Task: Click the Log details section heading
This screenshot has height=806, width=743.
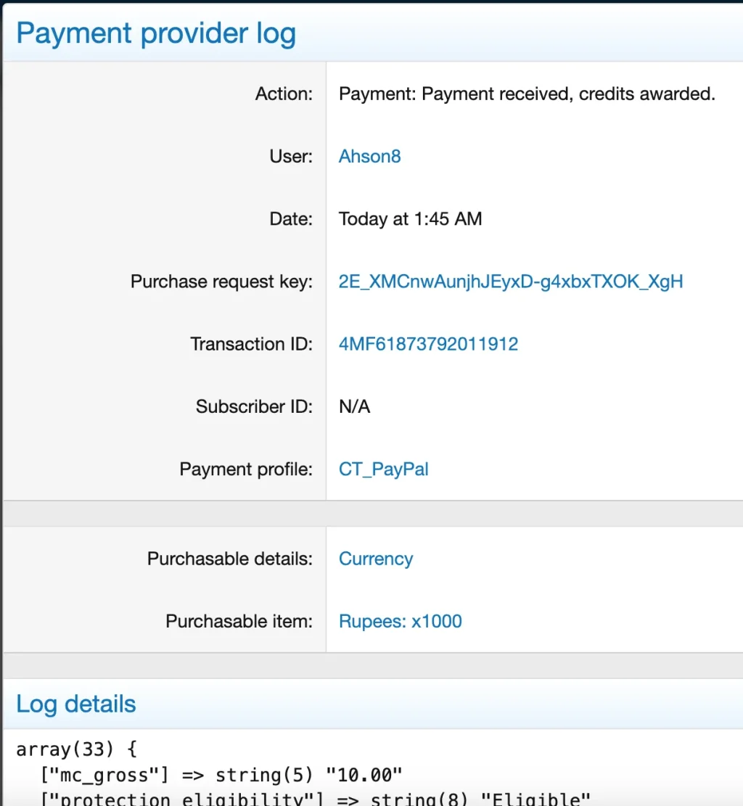Action: click(x=76, y=704)
